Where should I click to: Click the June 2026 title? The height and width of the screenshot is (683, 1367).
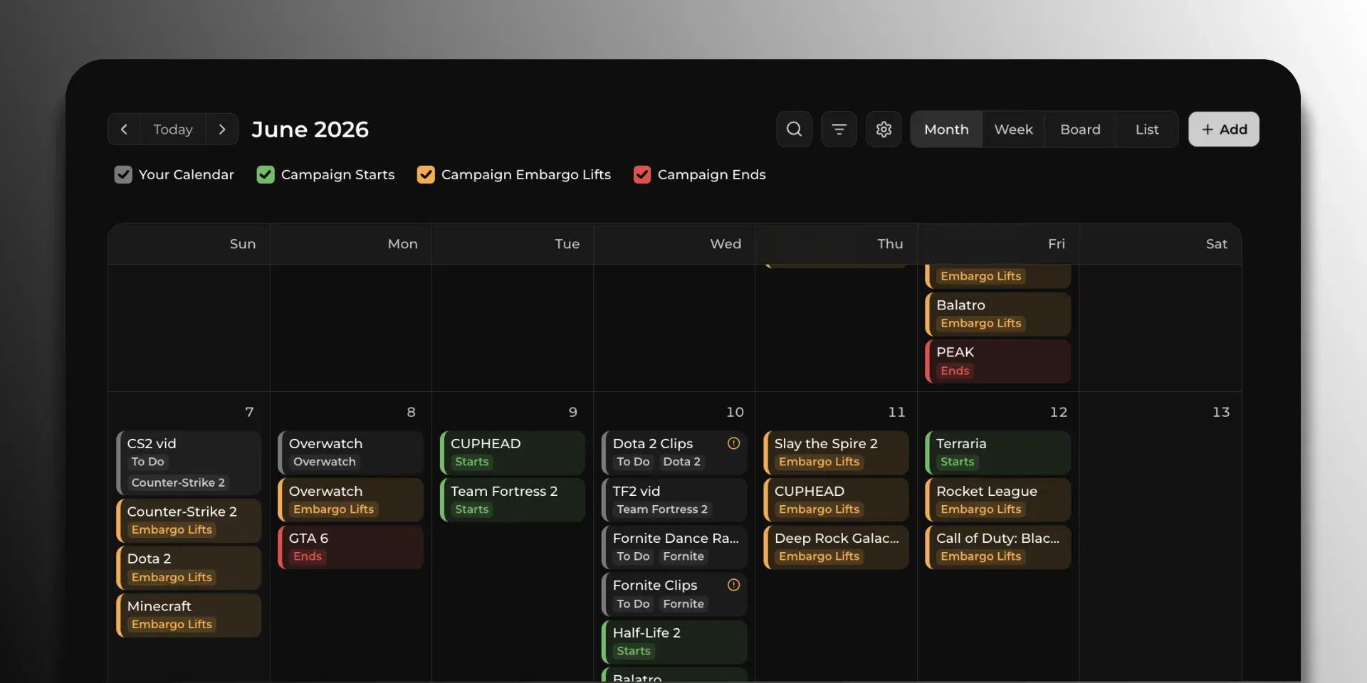coord(310,129)
